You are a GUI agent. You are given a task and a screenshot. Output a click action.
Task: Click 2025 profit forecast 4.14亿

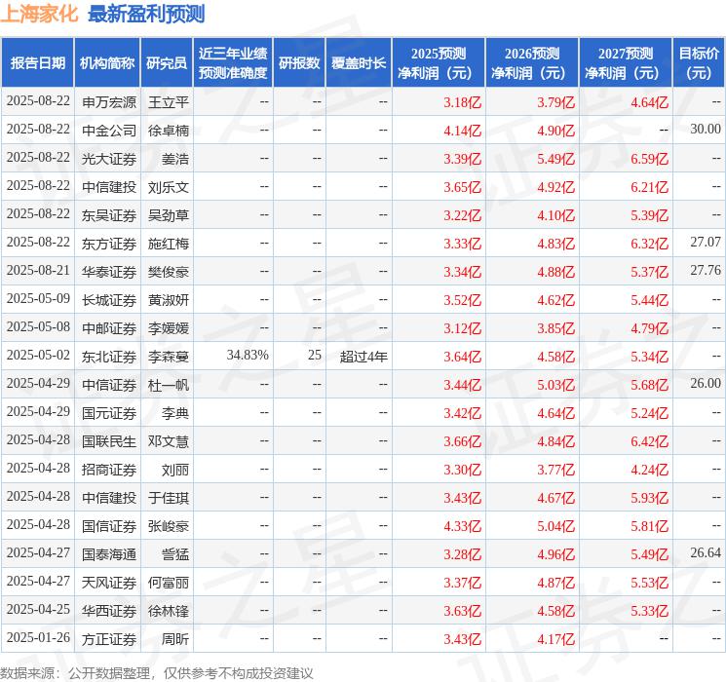point(463,131)
